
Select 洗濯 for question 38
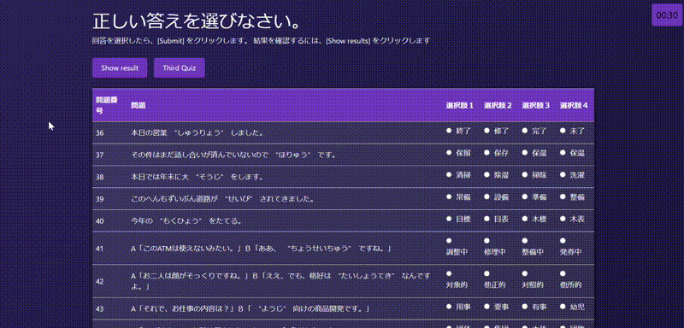click(x=563, y=174)
